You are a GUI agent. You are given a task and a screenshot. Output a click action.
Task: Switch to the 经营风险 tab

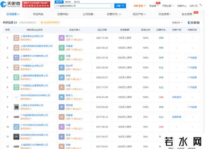[x=64, y=14]
